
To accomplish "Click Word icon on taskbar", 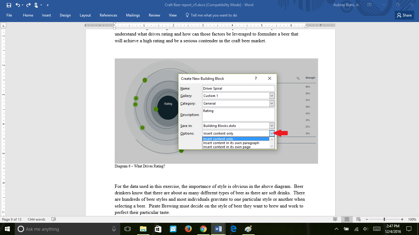I will [x=218, y=229].
